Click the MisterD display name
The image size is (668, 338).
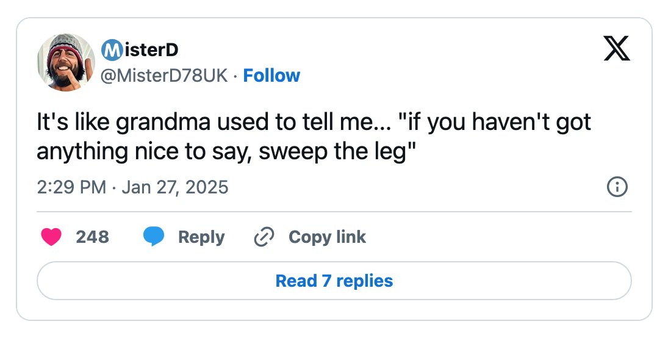tap(140, 50)
